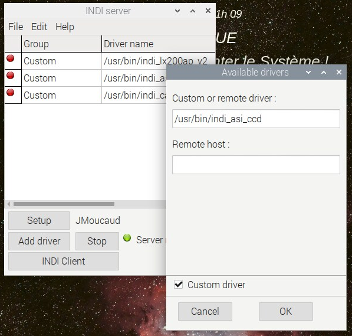Click the Setup button
The image size is (352, 336).
click(x=39, y=220)
